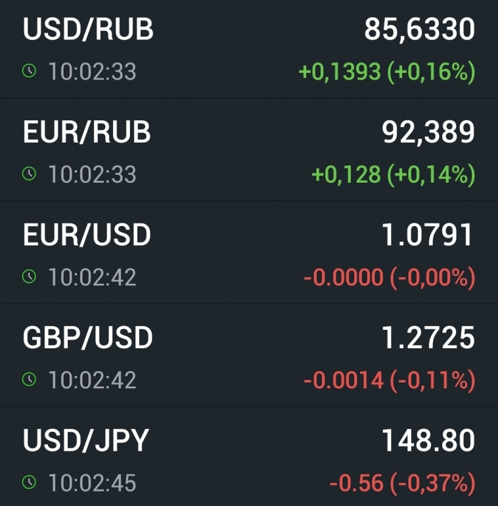Click the EUR/RUB price 92,389

[x=428, y=133]
